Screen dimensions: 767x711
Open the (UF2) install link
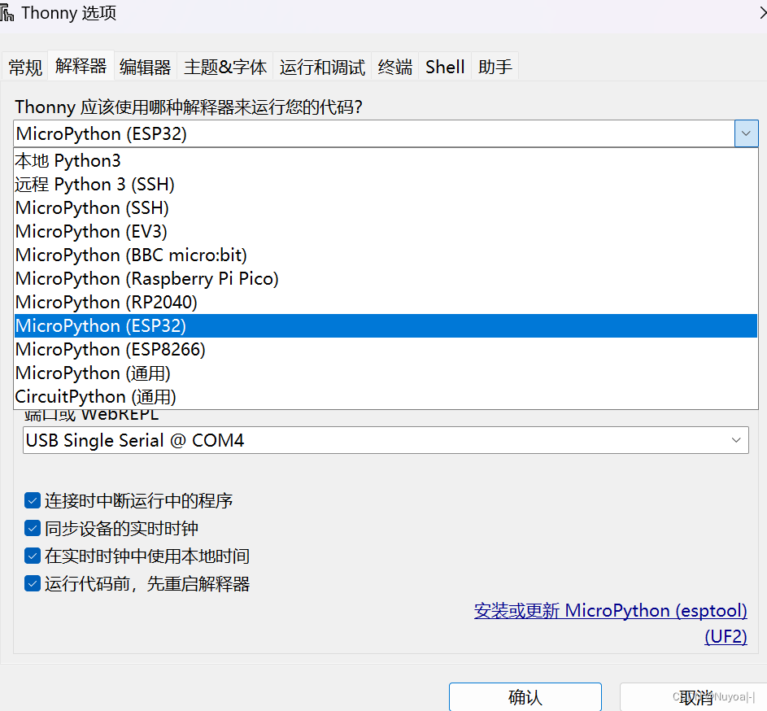point(726,637)
